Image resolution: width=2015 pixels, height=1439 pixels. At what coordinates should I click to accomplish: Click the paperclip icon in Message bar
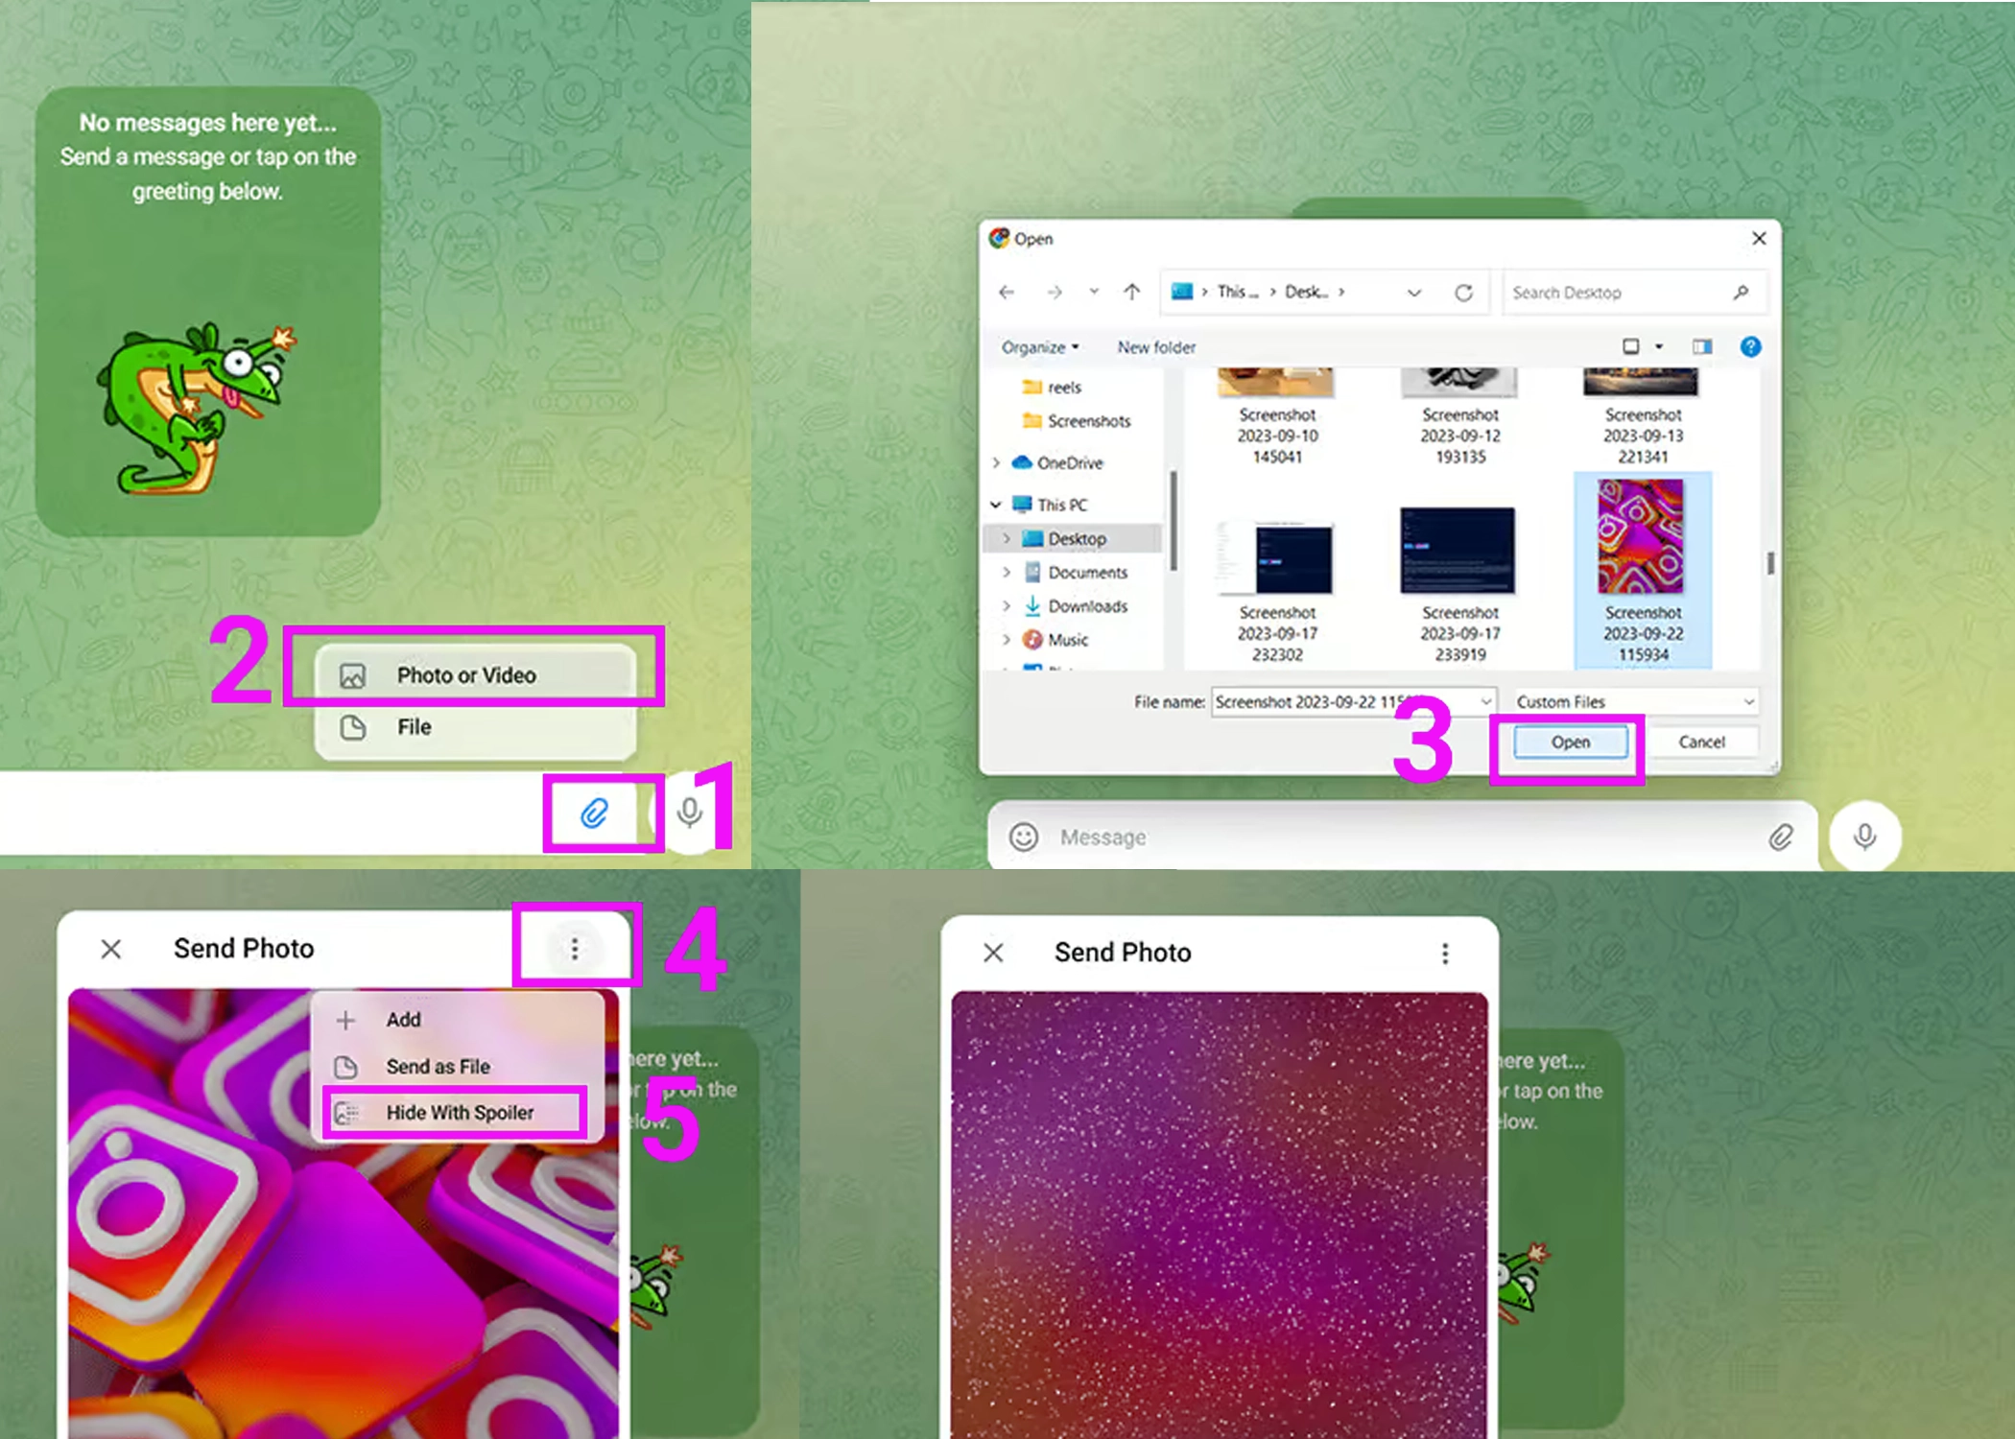(1781, 837)
